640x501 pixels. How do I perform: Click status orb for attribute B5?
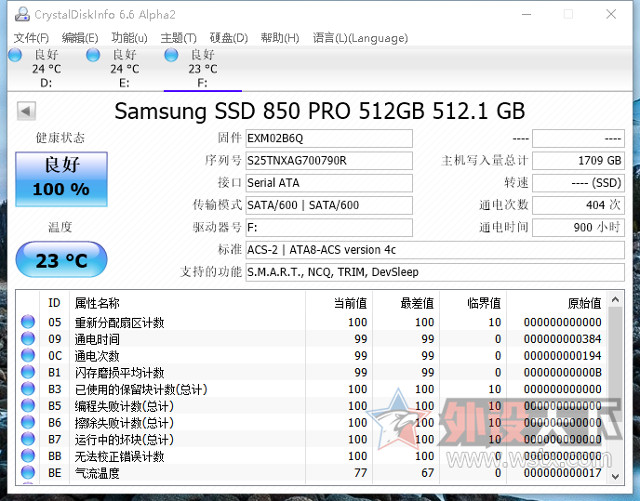pyautogui.click(x=28, y=405)
